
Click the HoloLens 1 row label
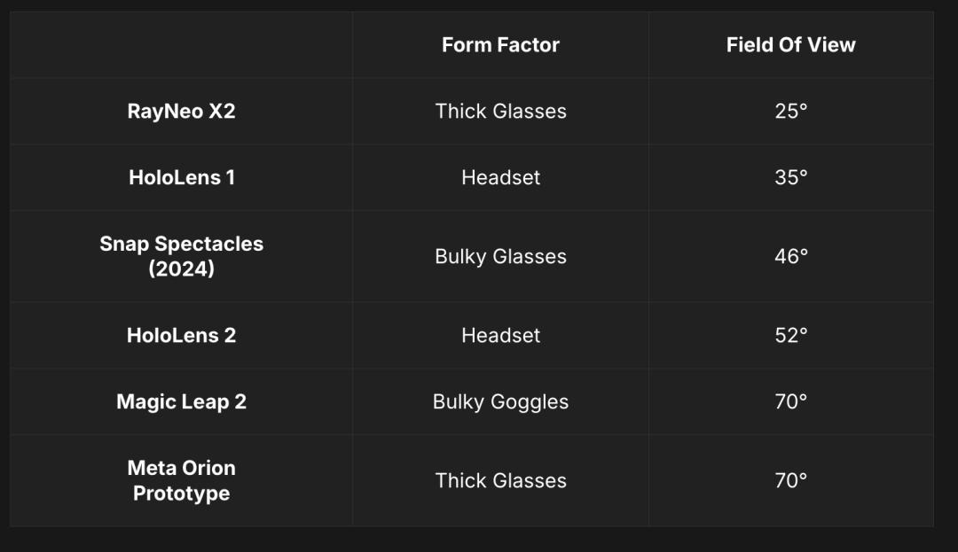(x=181, y=177)
